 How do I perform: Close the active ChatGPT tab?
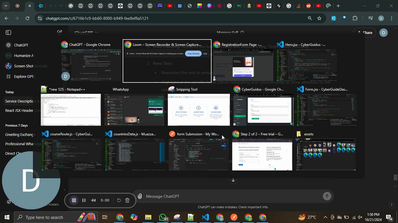(x=30, y=6)
